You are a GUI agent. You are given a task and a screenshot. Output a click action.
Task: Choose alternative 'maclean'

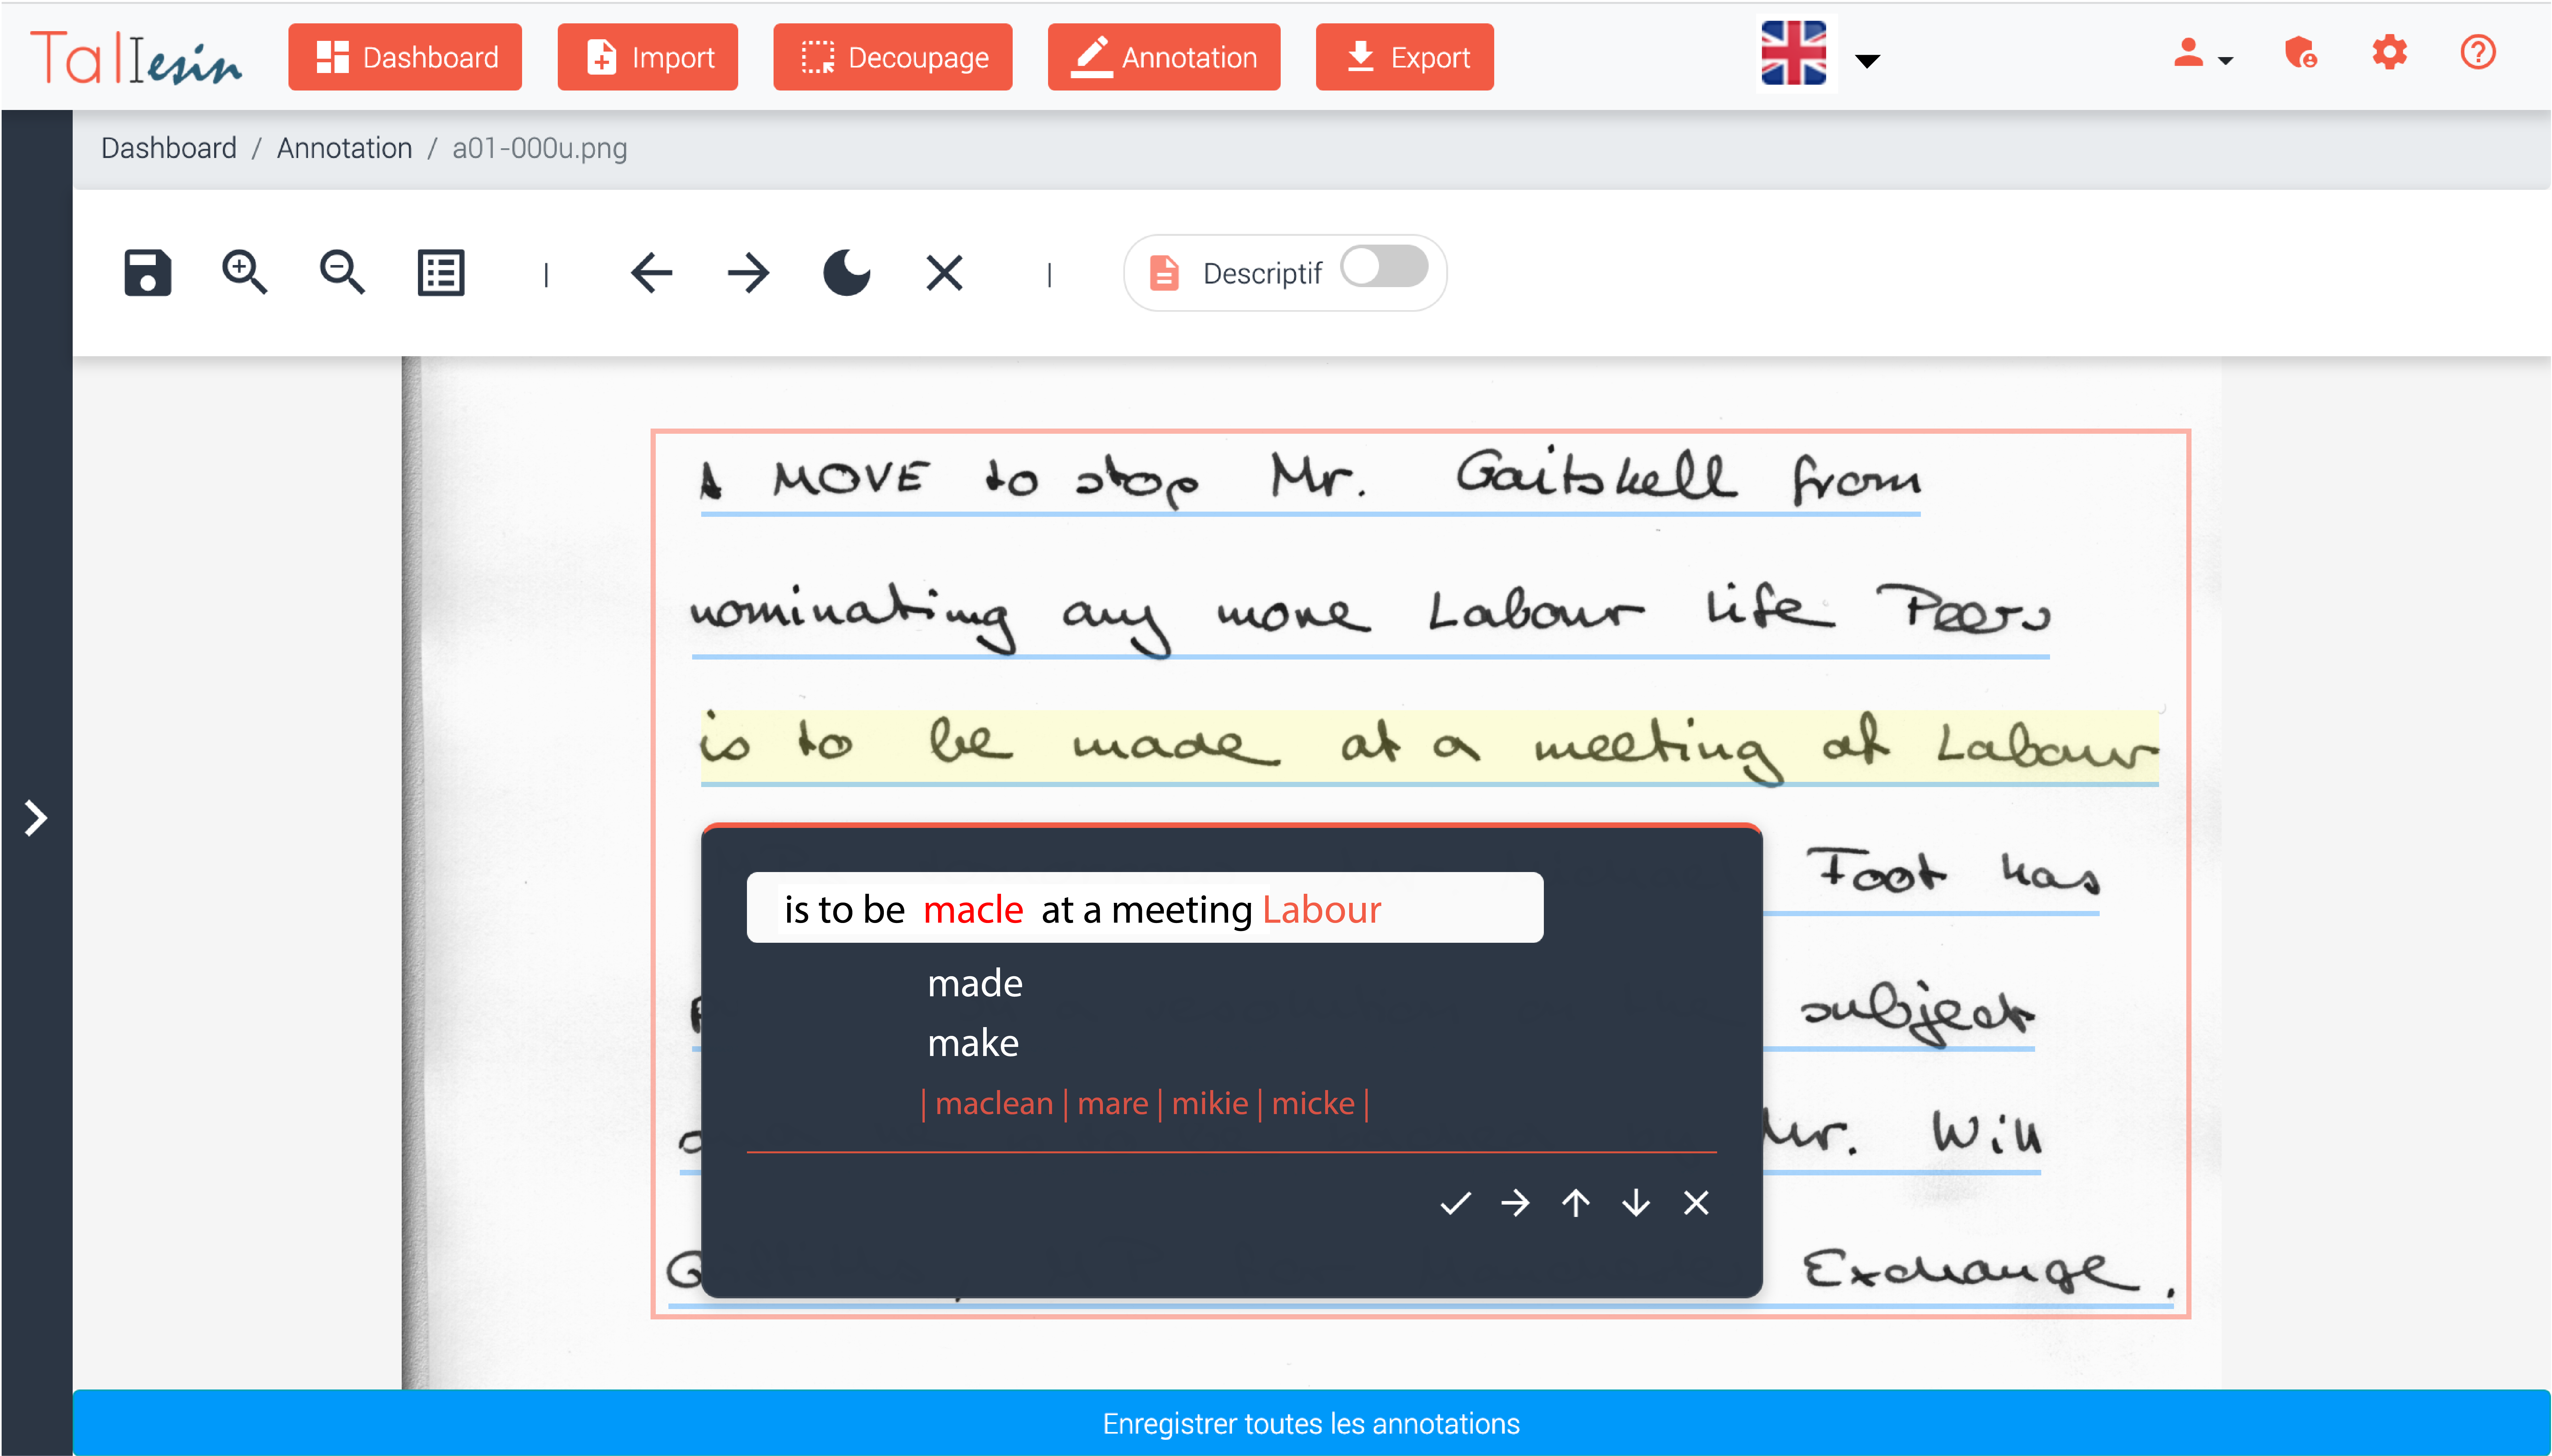point(994,1104)
